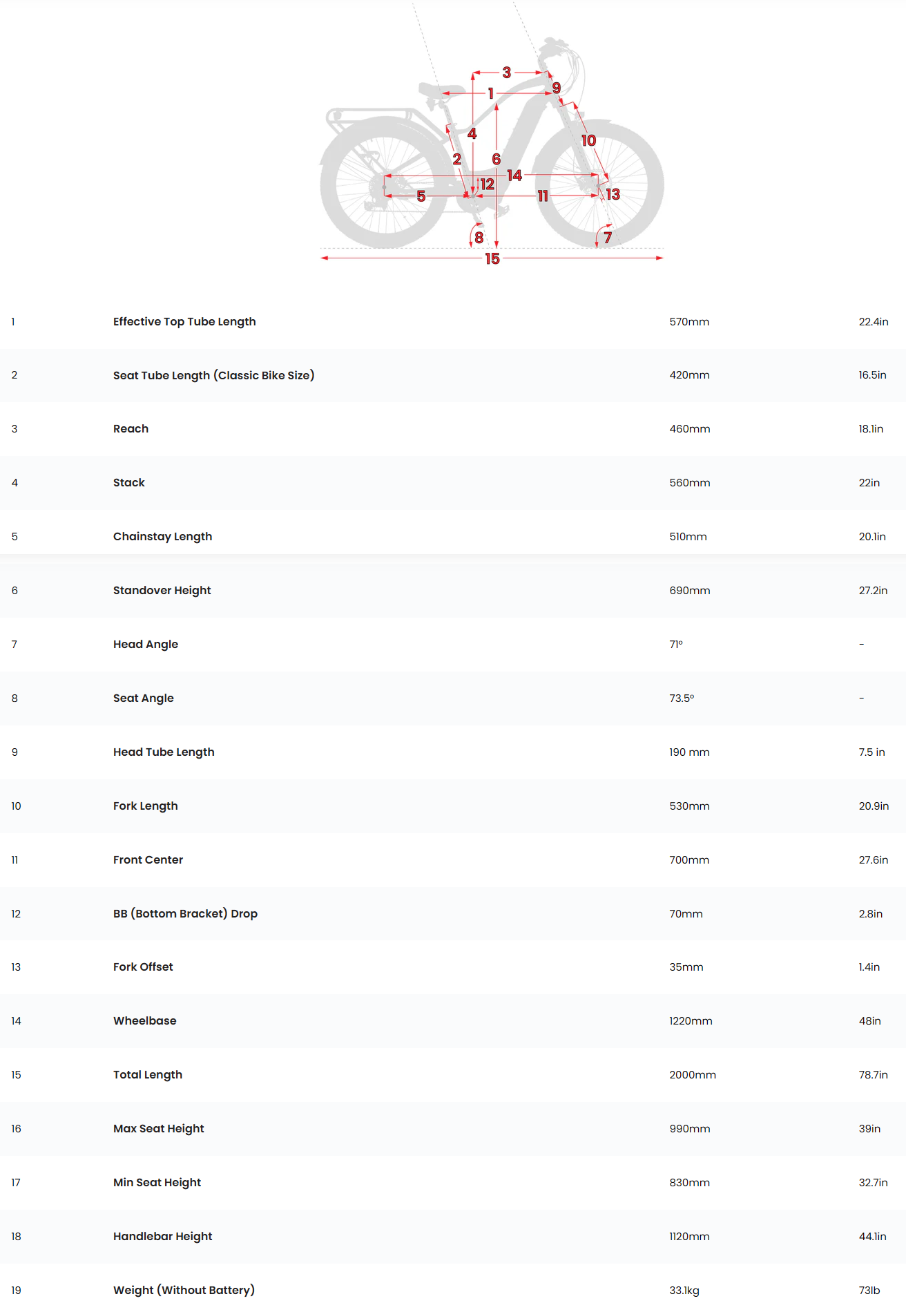Screen dimensions: 906x1312
Task: Click the number 10 fork length marker
Action: 588,140
